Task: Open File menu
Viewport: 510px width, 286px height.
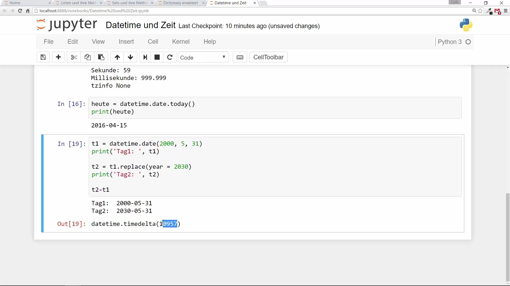Action: tap(49, 42)
